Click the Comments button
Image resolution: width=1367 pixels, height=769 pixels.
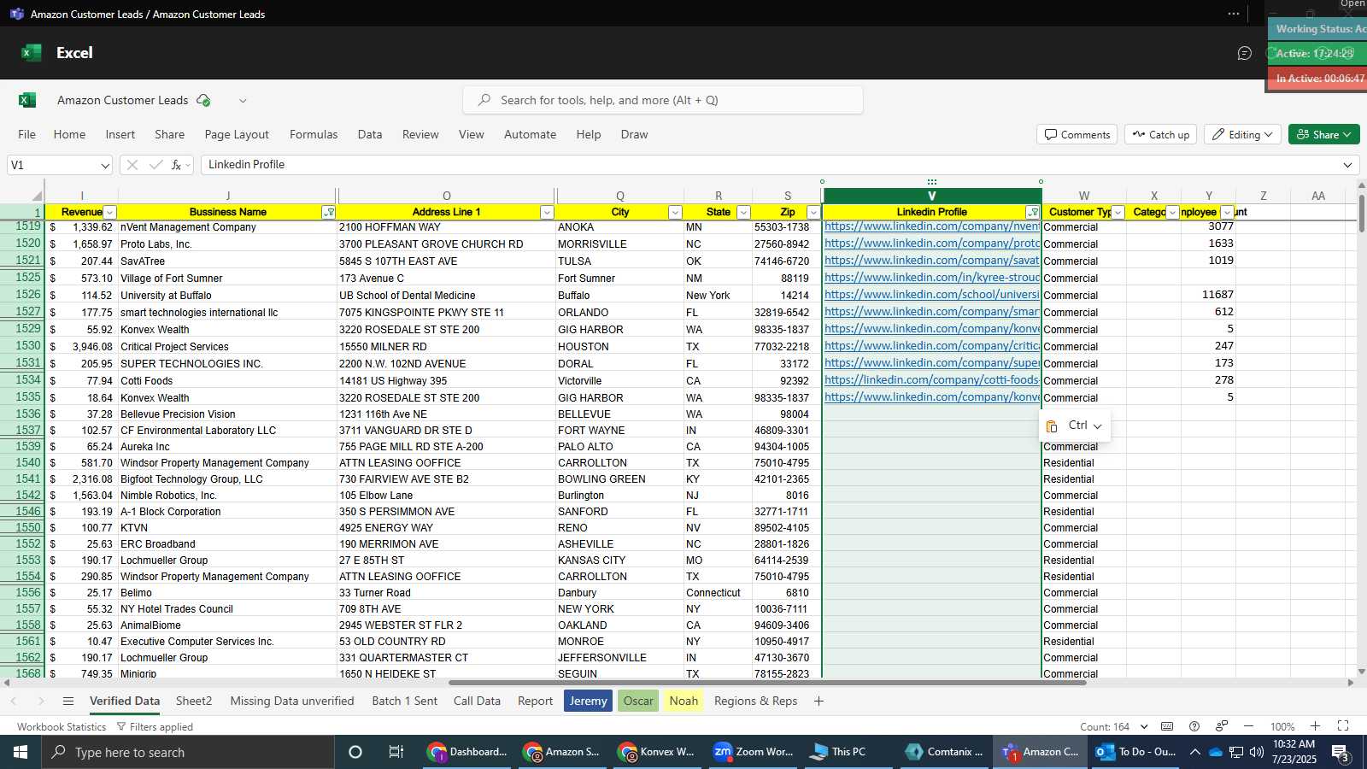1077,134
